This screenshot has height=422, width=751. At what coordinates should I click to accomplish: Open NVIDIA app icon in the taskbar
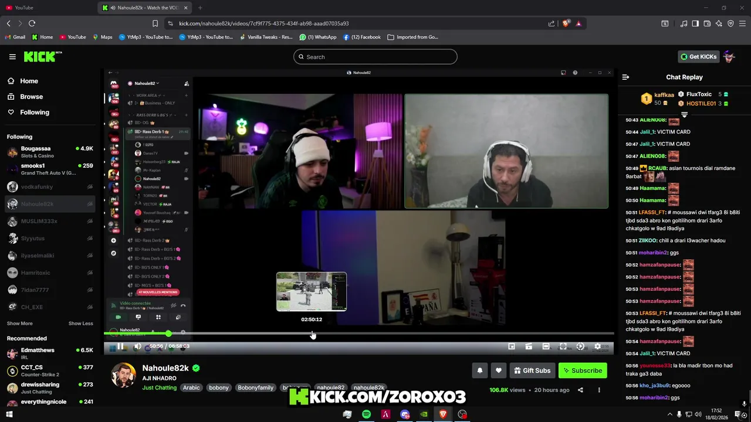pos(424,414)
